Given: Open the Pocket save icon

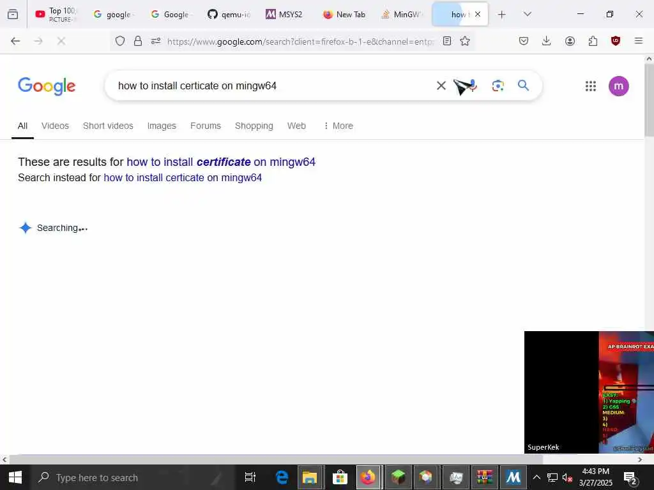Looking at the screenshot, I should (x=524, y=41).
